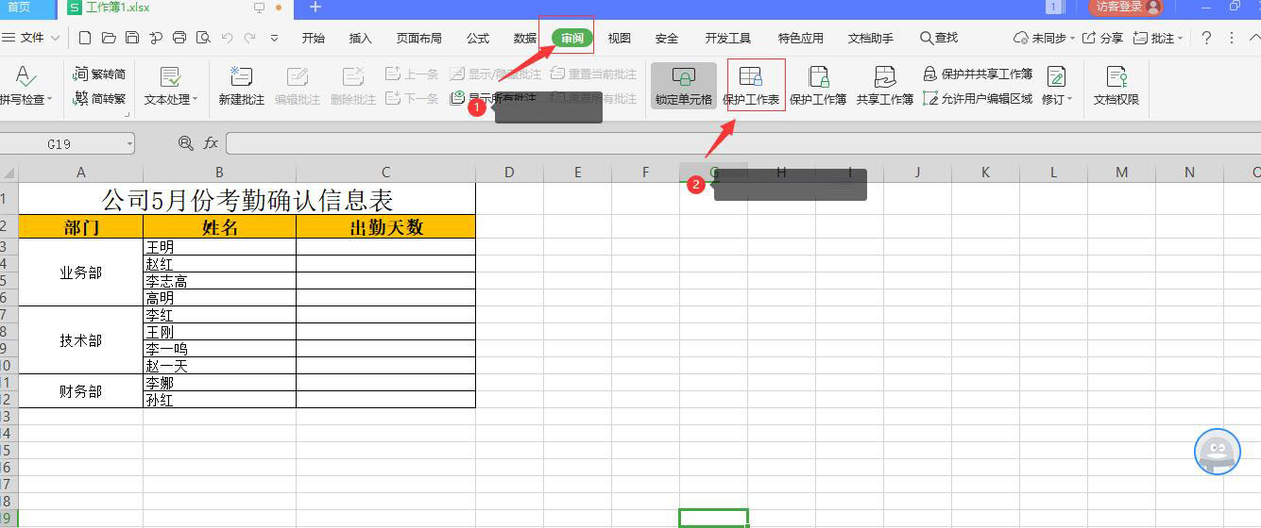Open the 文本处理 dropdown

click(171, 85)
